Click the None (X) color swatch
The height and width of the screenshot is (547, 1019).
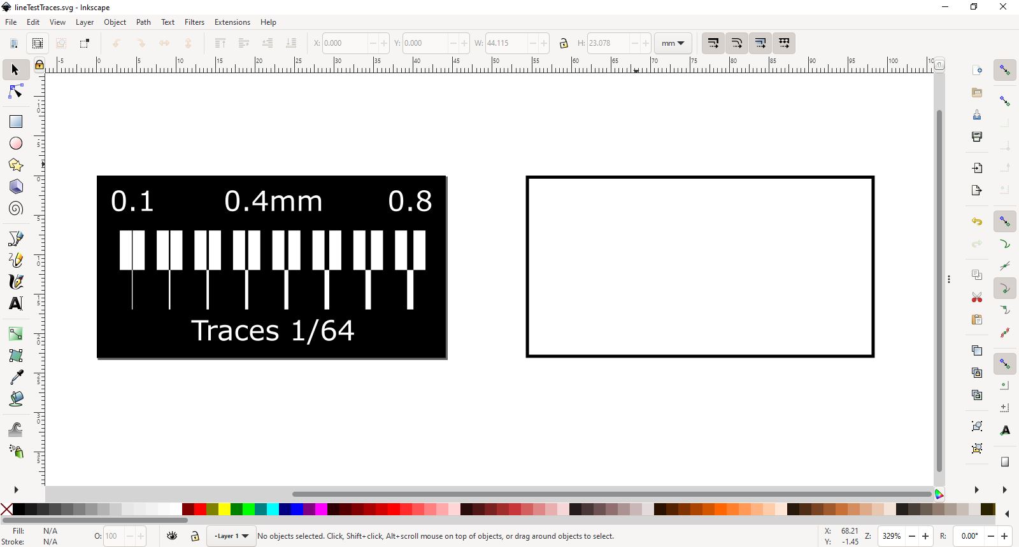pyautogui.click(x=6, y=509)
